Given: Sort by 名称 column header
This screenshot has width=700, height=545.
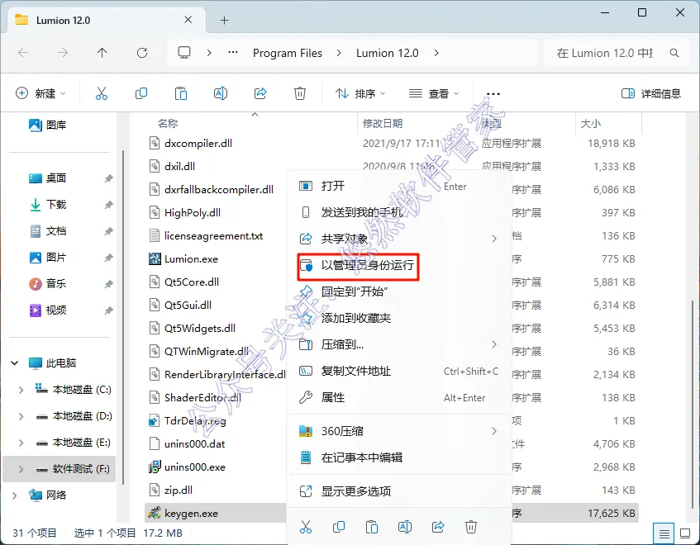Looking at the screenshot, I should click(168, 124).
